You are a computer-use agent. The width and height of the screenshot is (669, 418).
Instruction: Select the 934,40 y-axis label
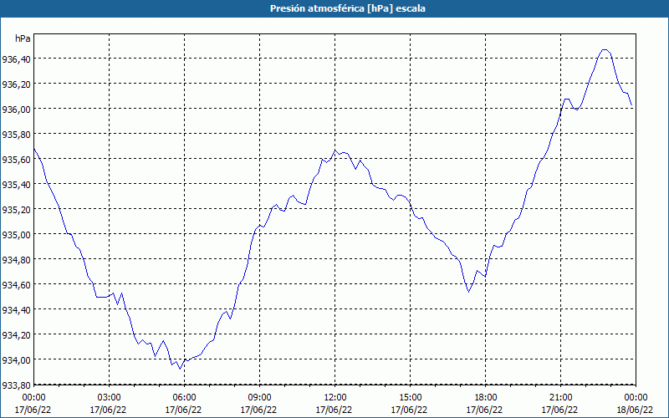[x=16, y=310]
